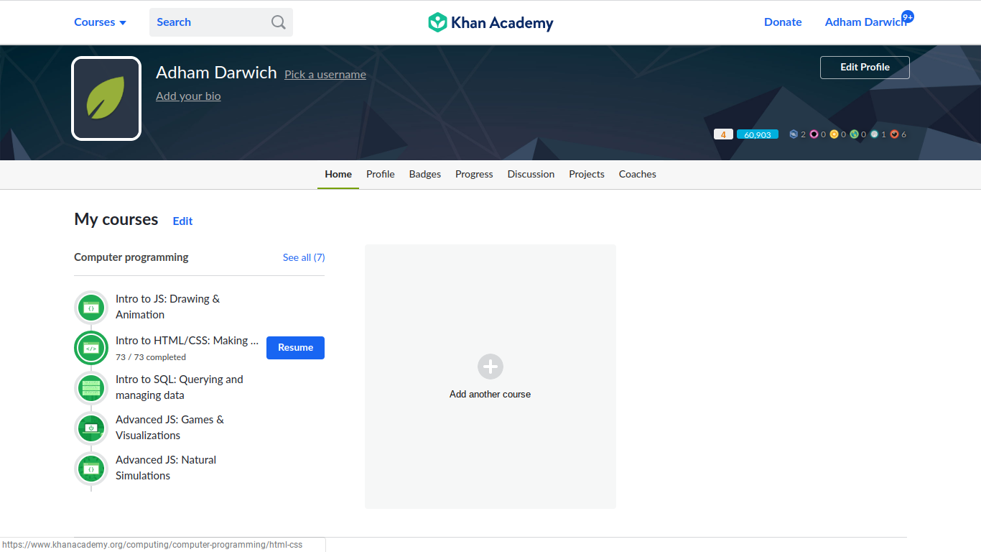Click the streak count 4 box
981x552 pixels.
tap(723, 134)
